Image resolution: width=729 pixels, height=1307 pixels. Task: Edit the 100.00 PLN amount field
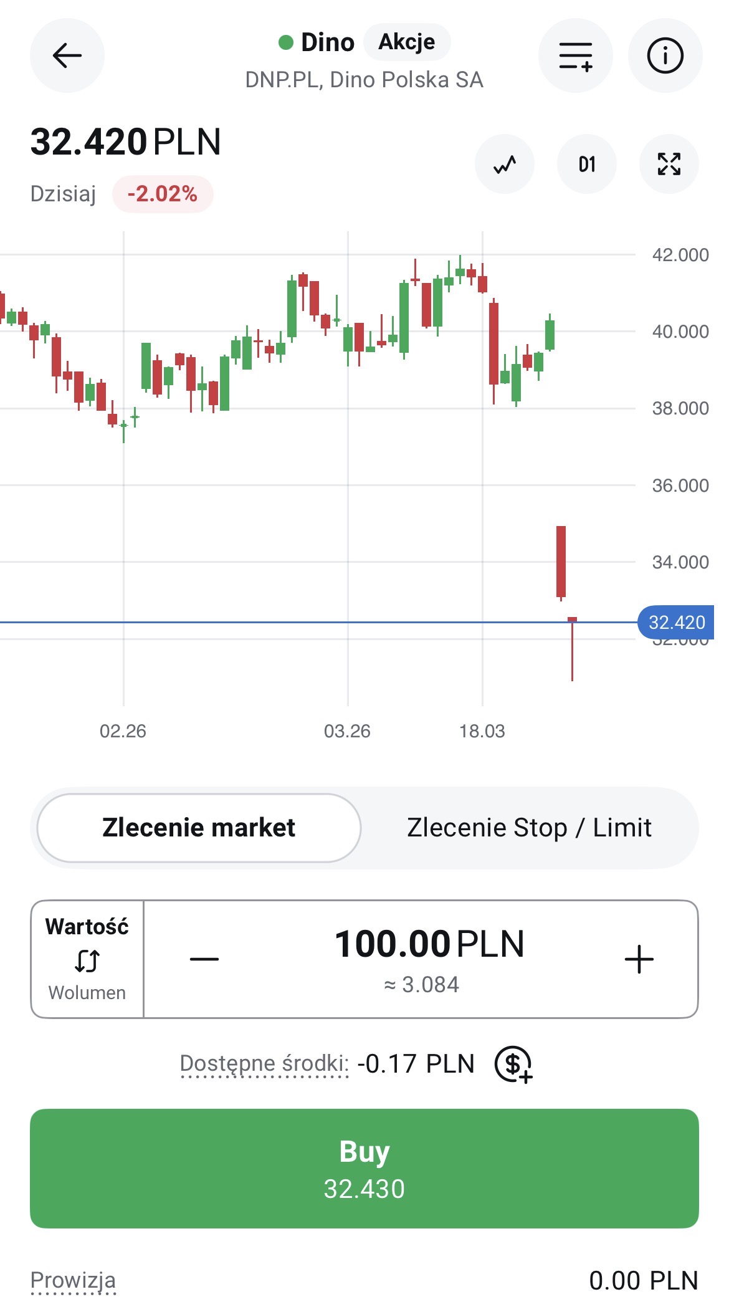coord(429,944)
